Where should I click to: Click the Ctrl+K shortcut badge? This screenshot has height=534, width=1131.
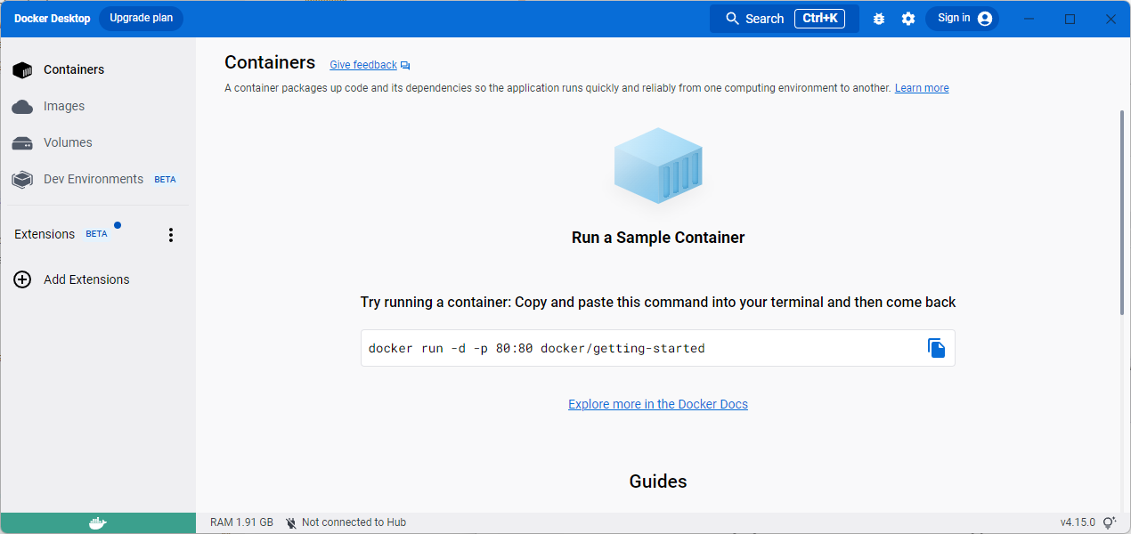[819, 19]
